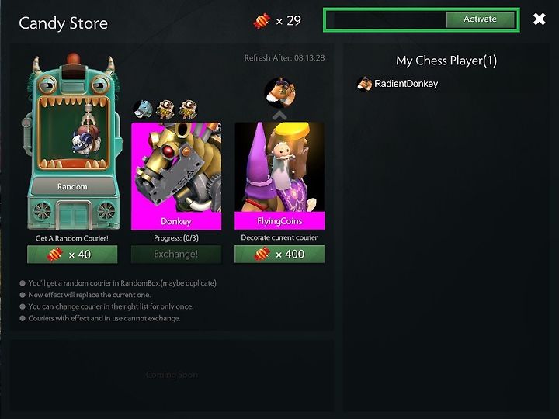Click the RadientDonkey avatar icon
This screenshot has height=419, width=559.
coord(364,84)
